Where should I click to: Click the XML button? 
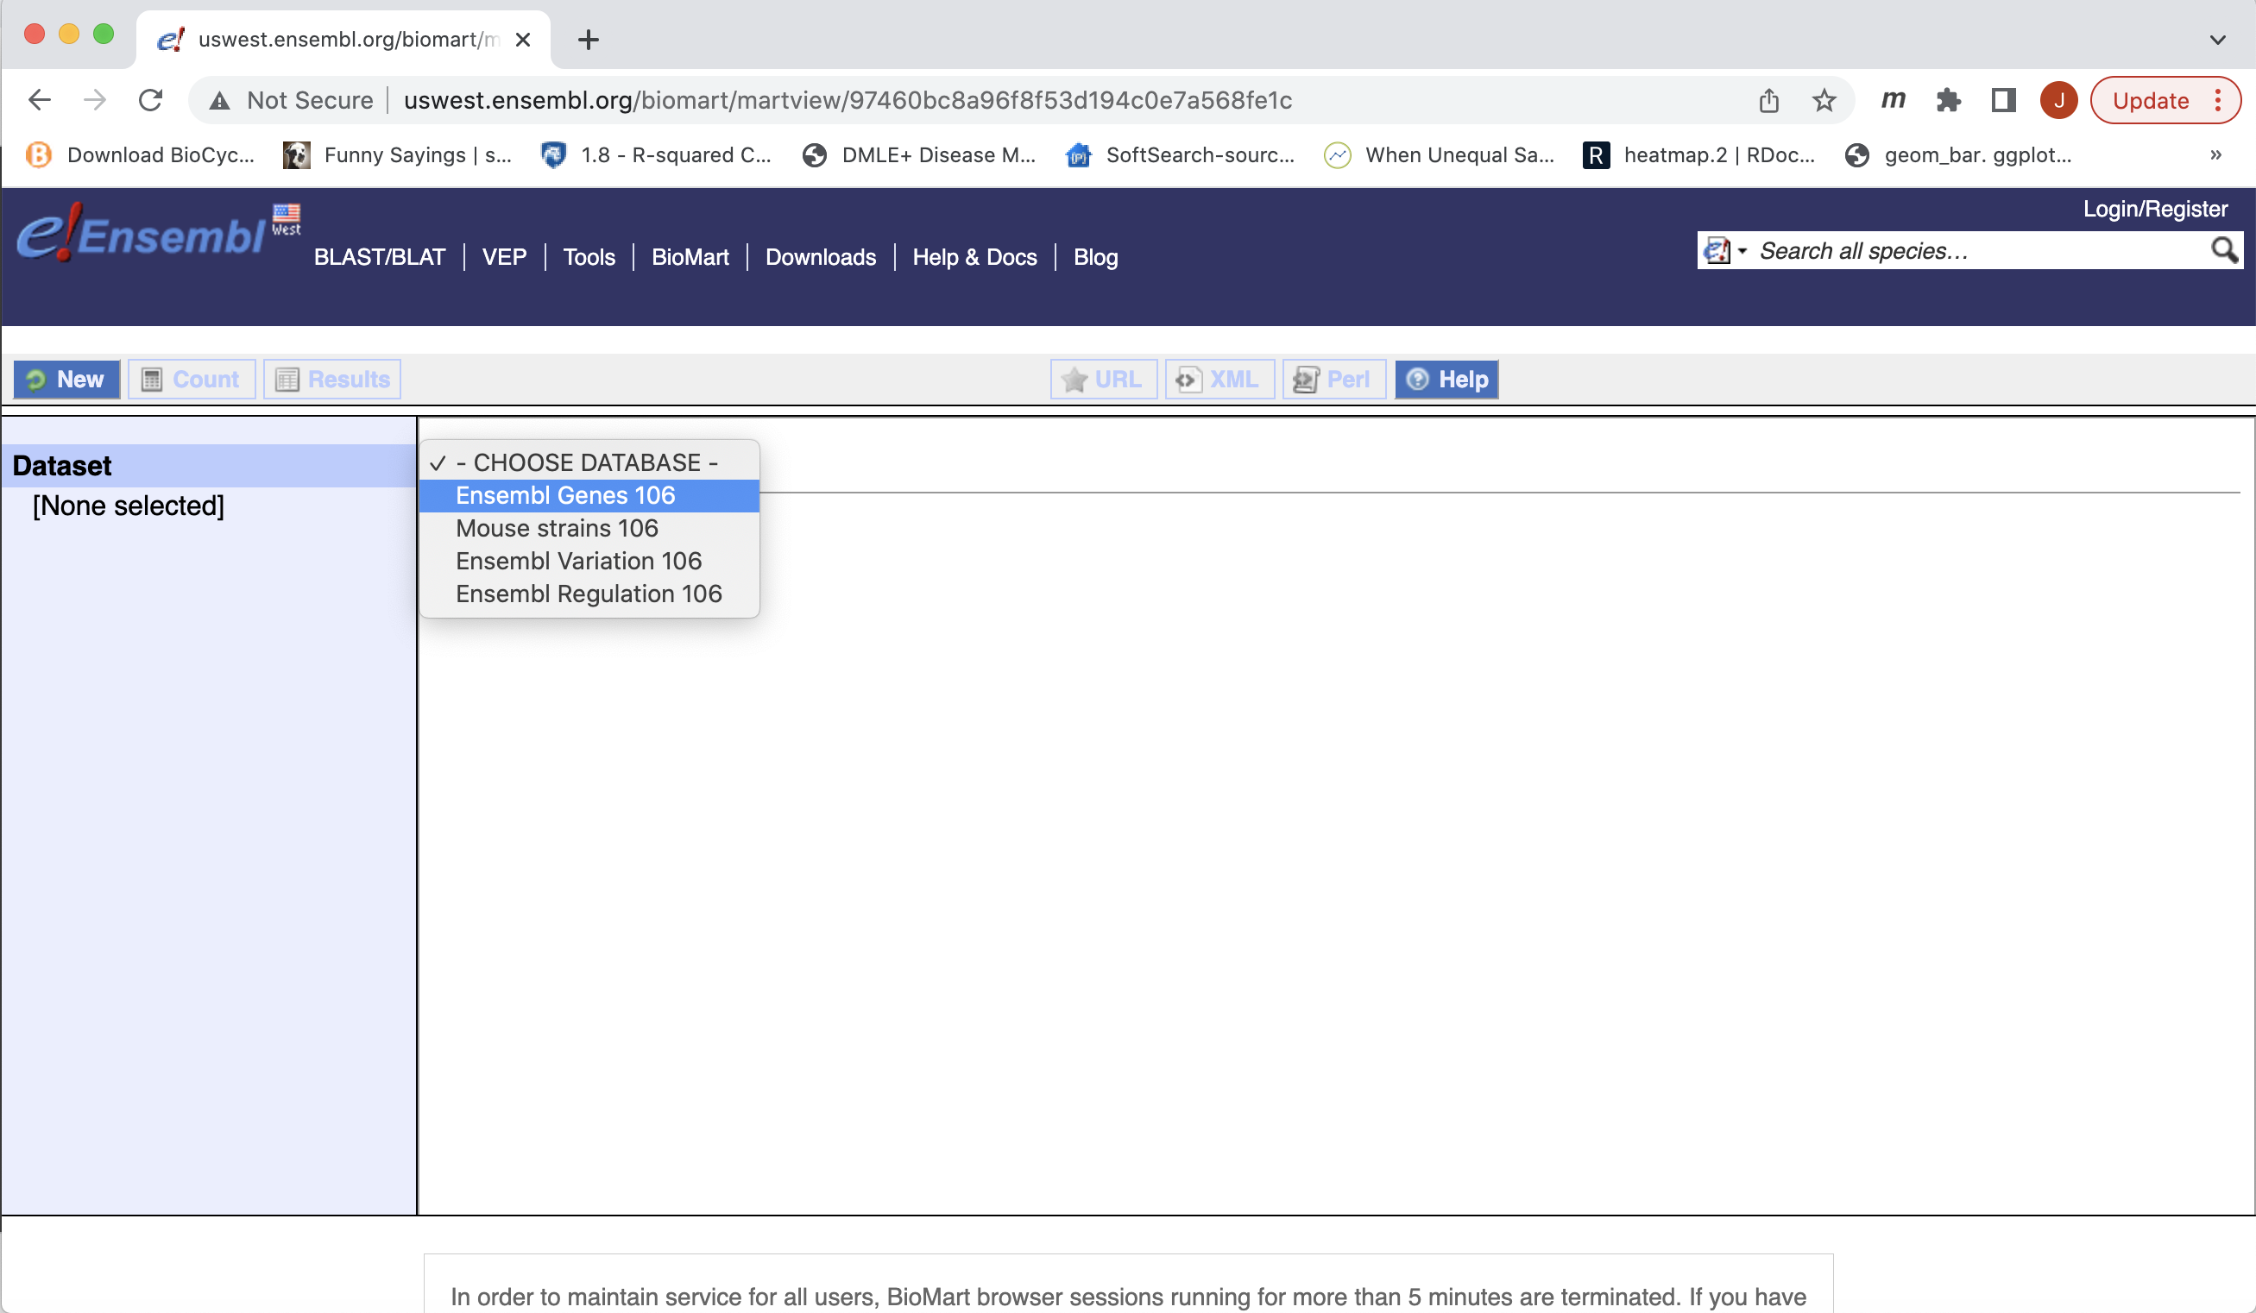pyautogui.click(x=1219, y=380)
